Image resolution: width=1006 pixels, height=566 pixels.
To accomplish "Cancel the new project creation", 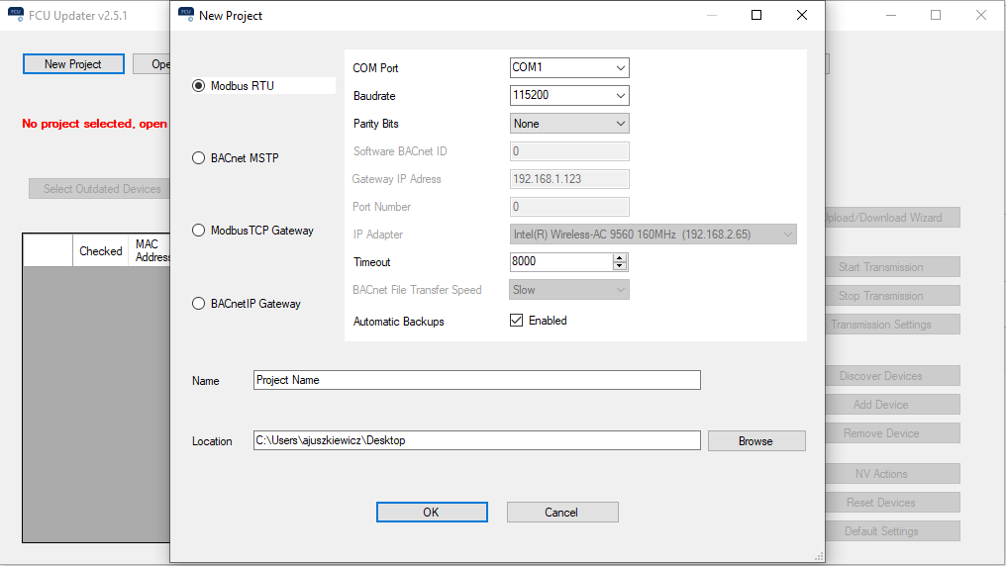I will 561,512.
